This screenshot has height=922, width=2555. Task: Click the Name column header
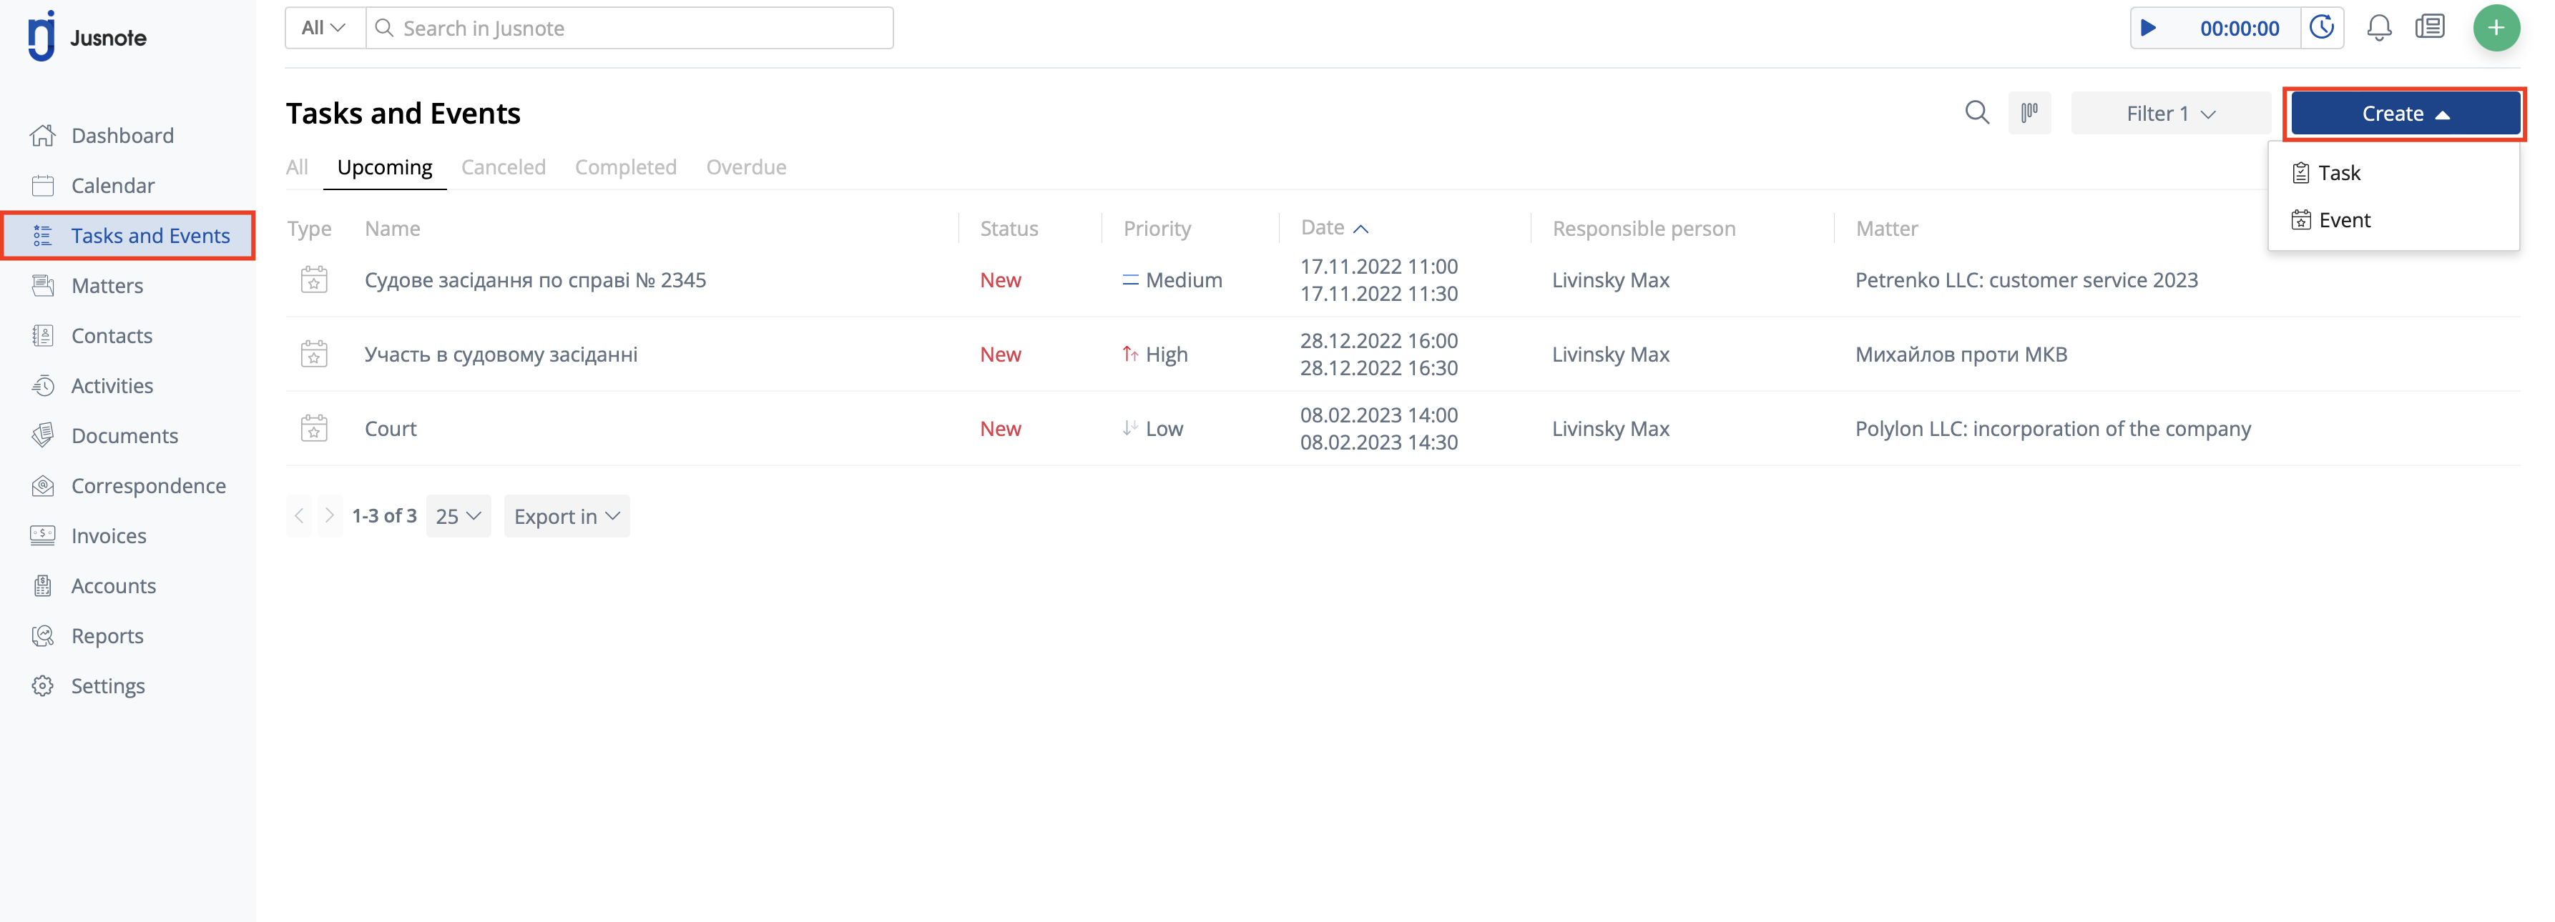(392, 228)
